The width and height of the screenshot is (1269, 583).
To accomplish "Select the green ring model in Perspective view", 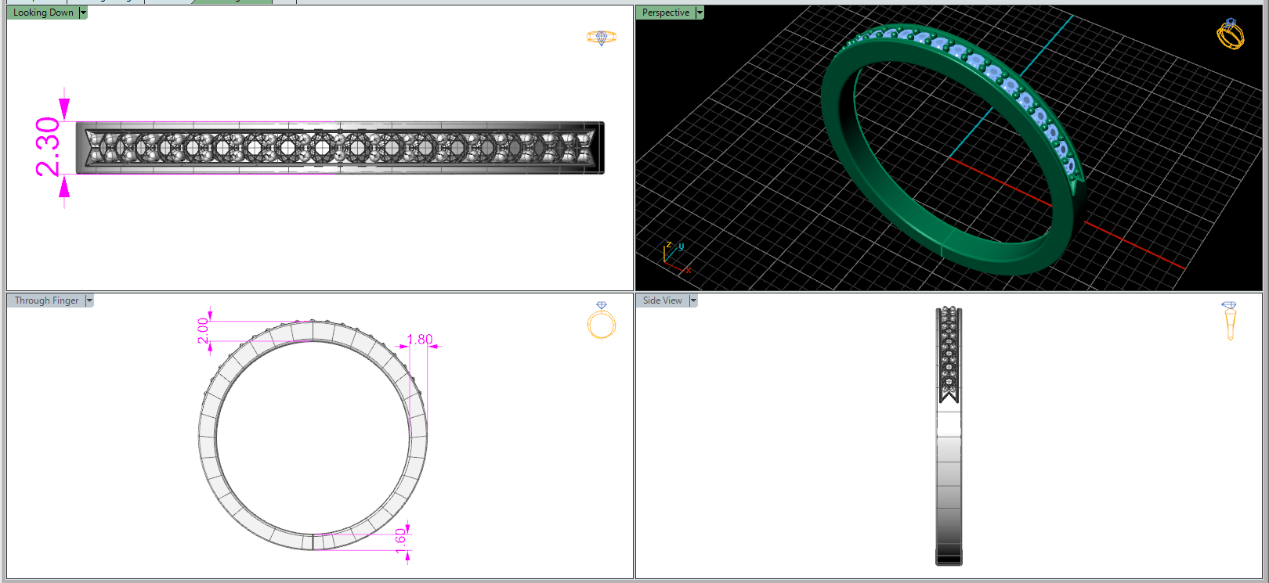I will [954, 149].
